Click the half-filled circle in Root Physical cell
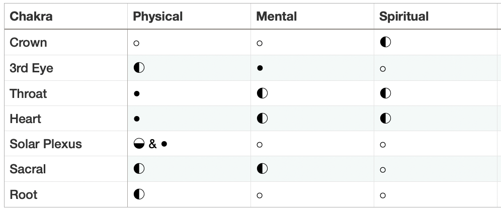 pyautogui.click(x=139, y=194)
